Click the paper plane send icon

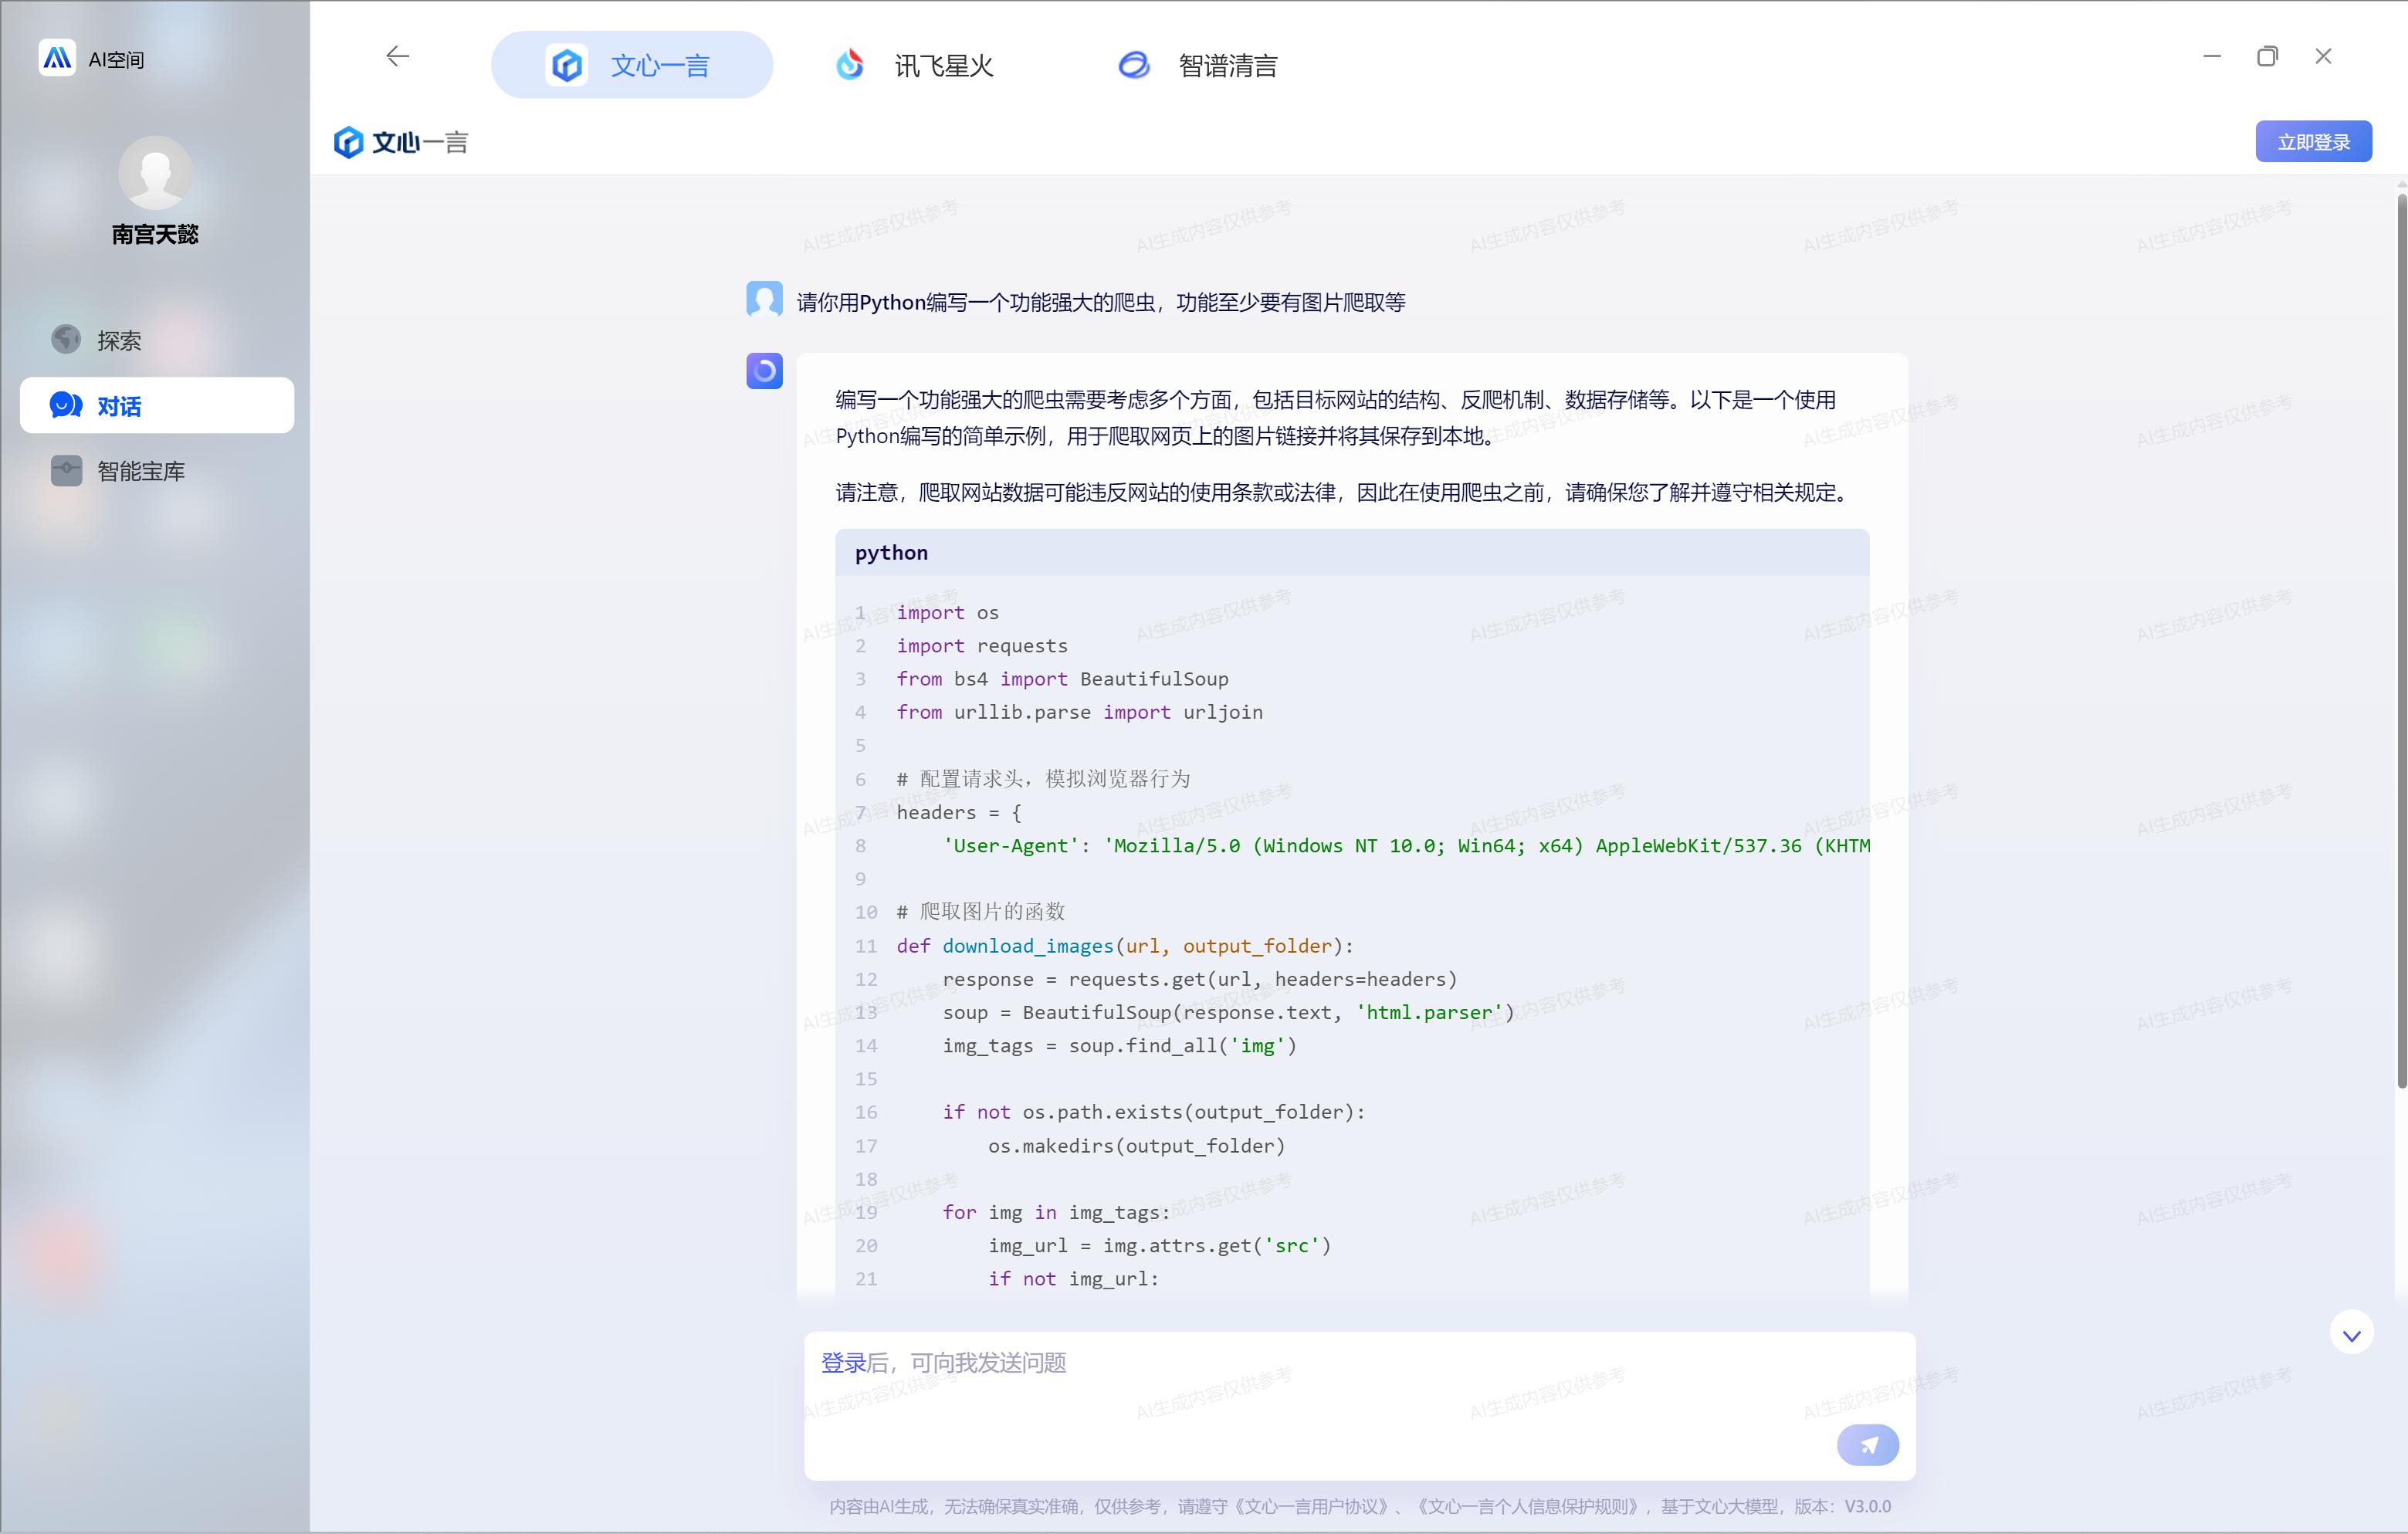coord(1868,1445)
